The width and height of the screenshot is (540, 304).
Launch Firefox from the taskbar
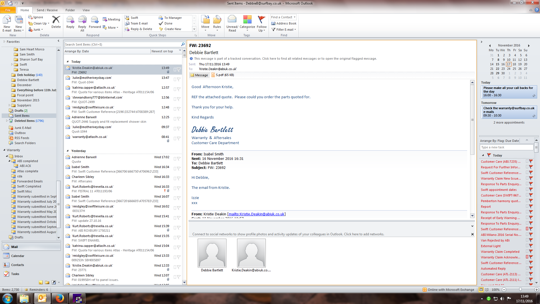click(x=60, y=298)
